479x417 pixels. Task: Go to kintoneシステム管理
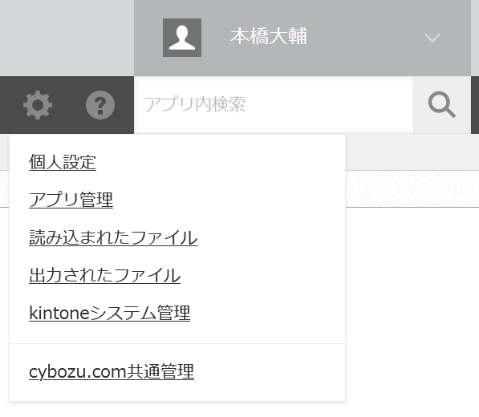point(110,314)
